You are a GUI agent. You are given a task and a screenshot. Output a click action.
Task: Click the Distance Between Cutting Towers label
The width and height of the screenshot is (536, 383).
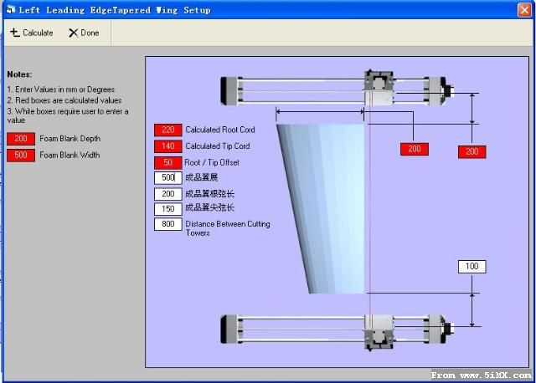228,228
